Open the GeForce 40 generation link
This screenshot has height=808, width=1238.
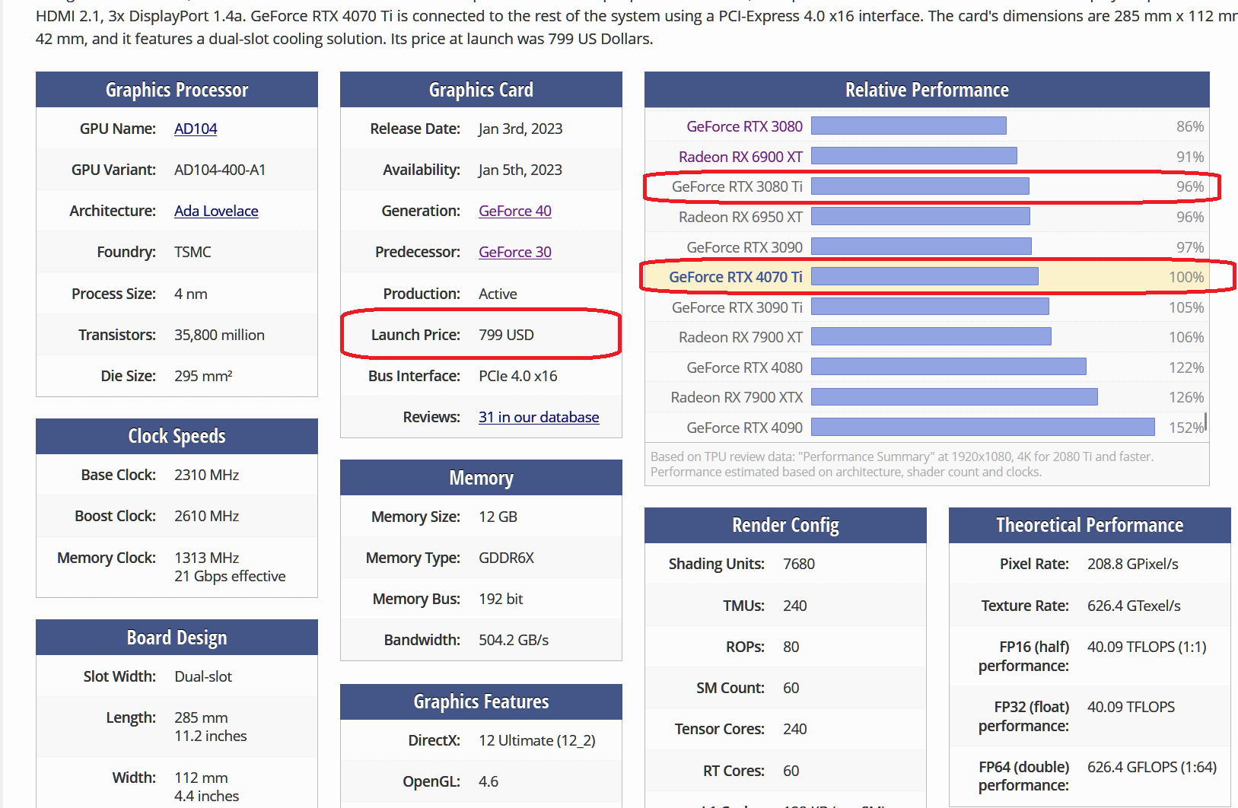tap(515, 211)
